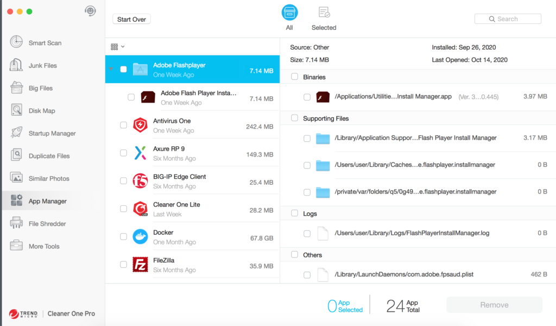Image resolution: width=556 pixels, height=326 pixels.
Task: Switch to the All tab
Action: tap(289, 17)
